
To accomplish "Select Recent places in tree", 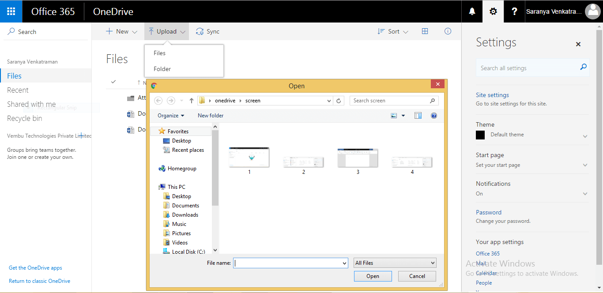I will click(188, 150).
